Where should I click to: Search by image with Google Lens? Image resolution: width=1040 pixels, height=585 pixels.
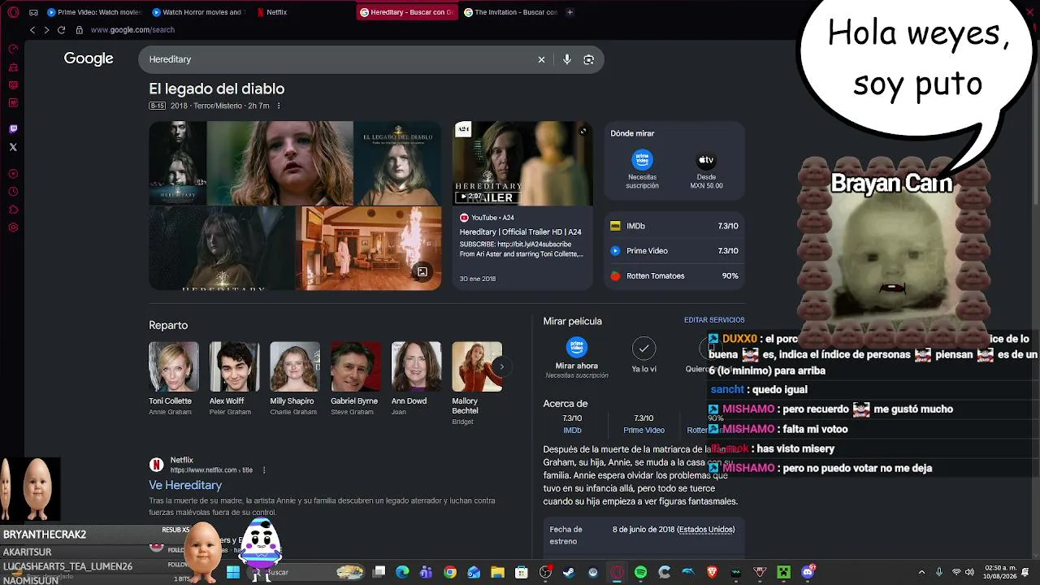click(x=589, y=59)
